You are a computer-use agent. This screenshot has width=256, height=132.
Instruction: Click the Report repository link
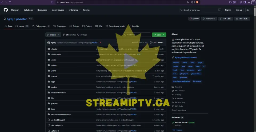[179, 110]
